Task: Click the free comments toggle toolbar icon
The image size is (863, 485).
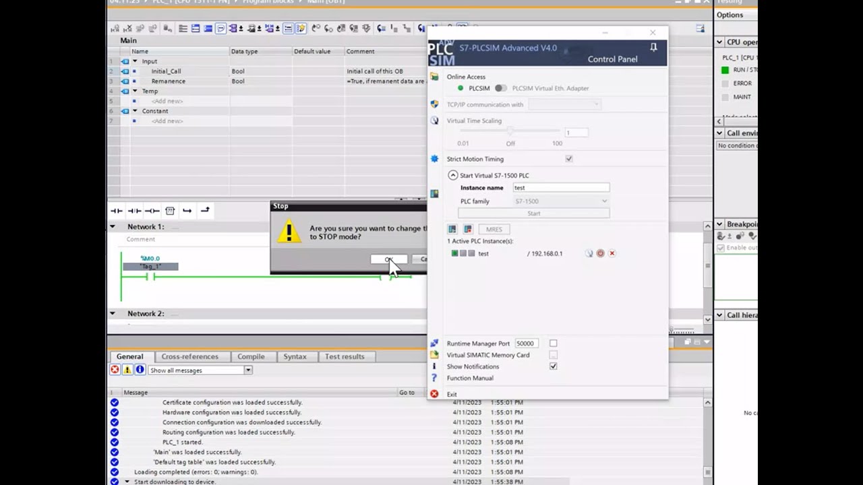Action: click(220, 28)
